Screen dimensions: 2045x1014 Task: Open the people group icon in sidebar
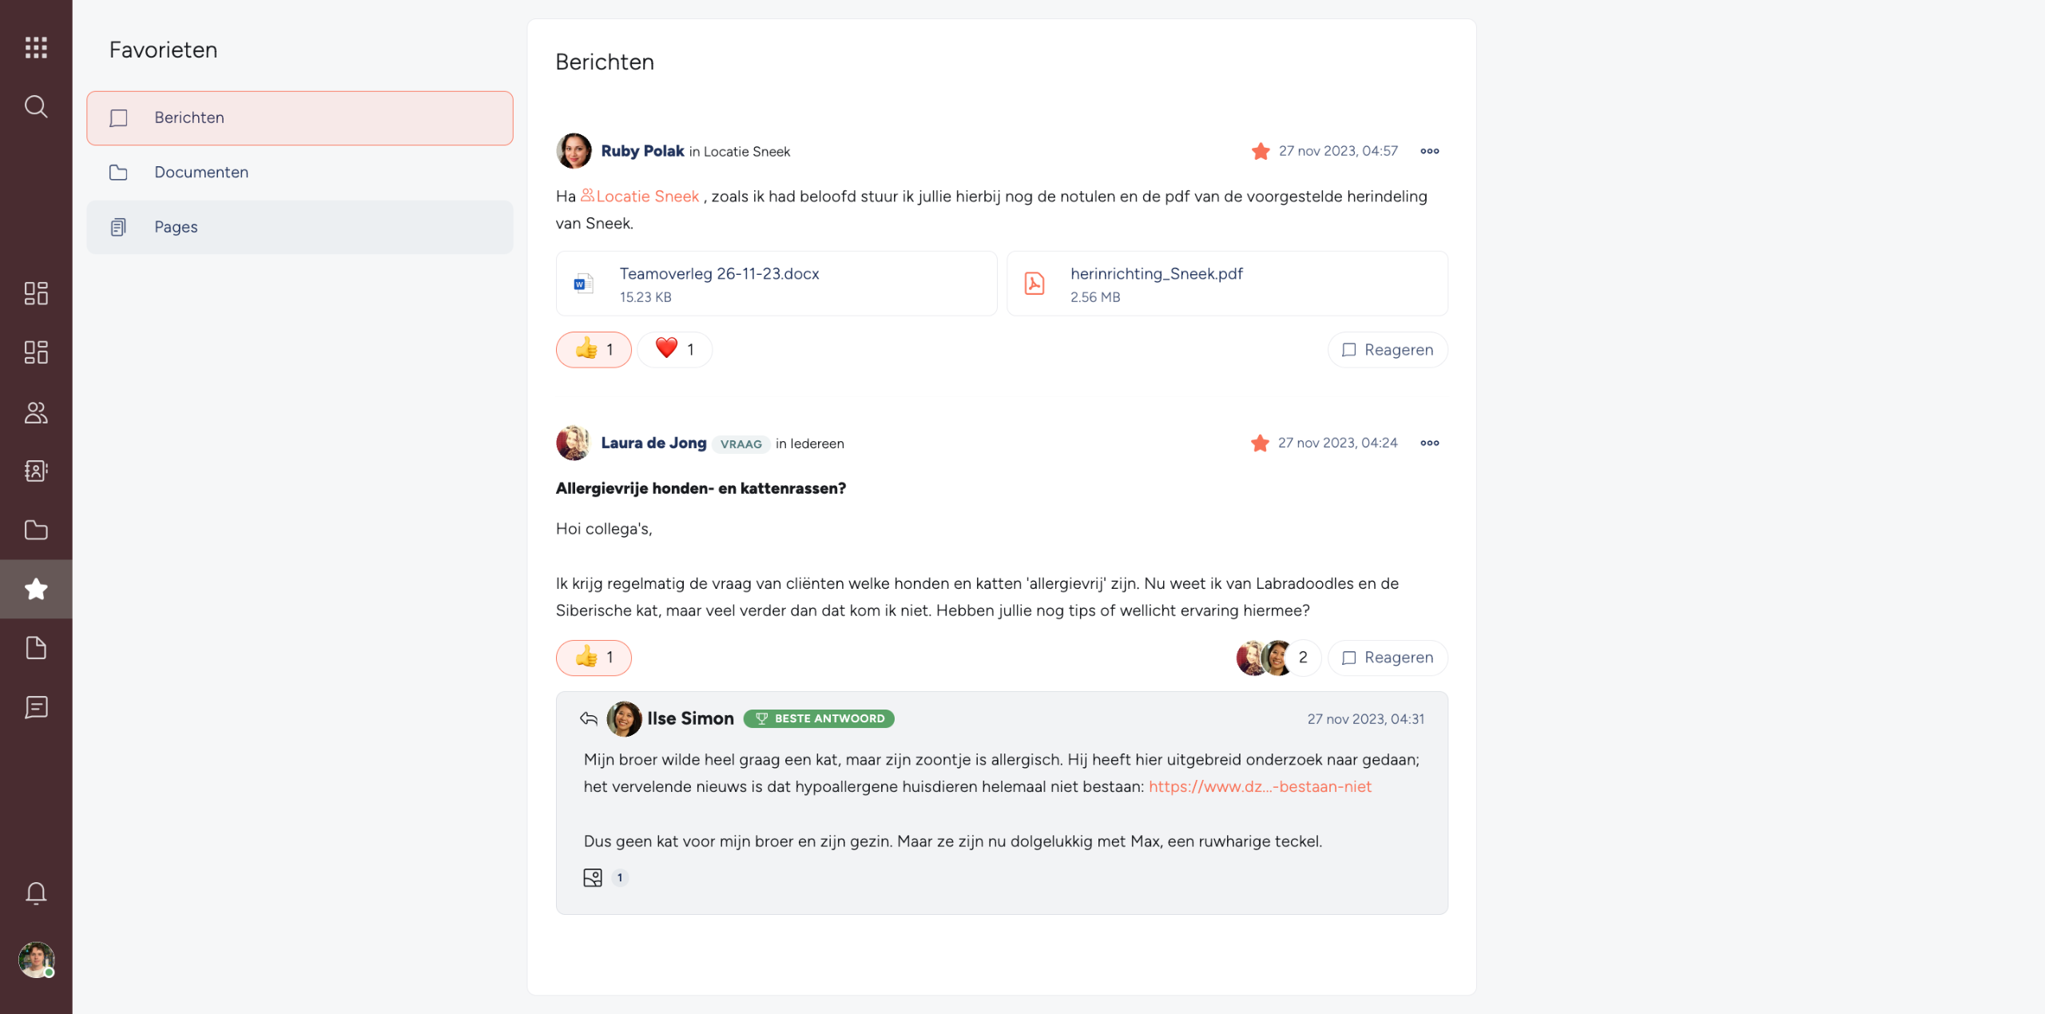click(x=36, y=412)
